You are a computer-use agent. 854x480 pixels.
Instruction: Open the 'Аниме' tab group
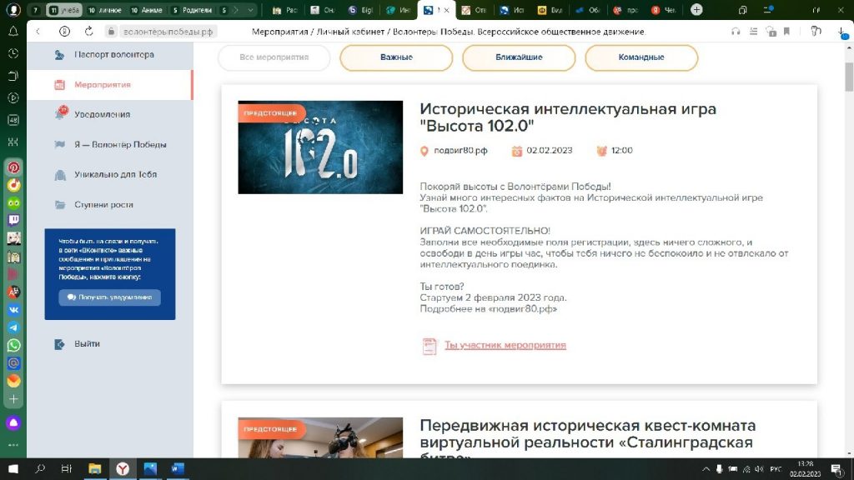147,10
